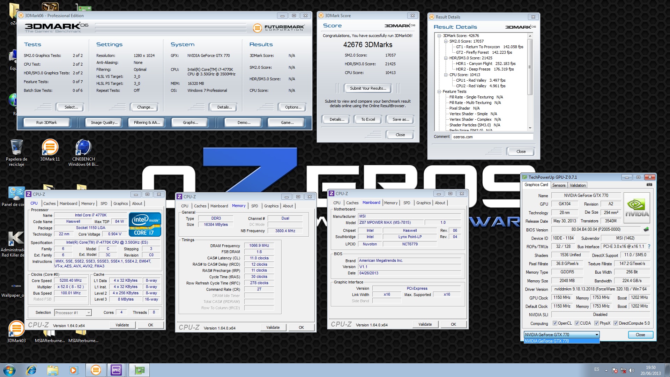Click the Windows Start orb

[9, 370]
